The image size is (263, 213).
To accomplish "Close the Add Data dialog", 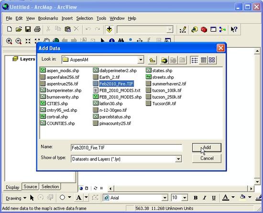I will coord(221,48).
